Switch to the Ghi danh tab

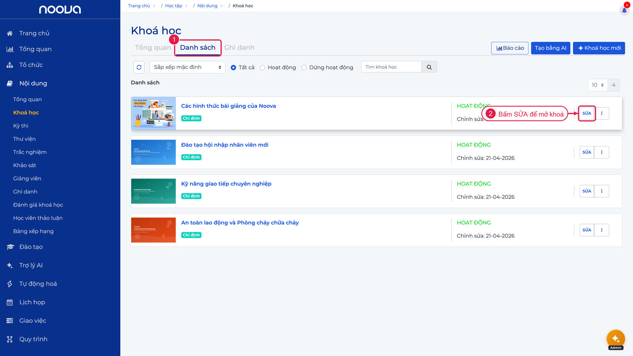239,47
